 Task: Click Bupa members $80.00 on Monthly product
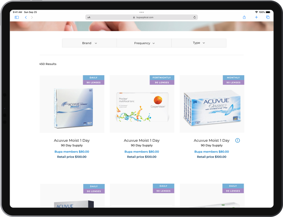click(211, 152)
